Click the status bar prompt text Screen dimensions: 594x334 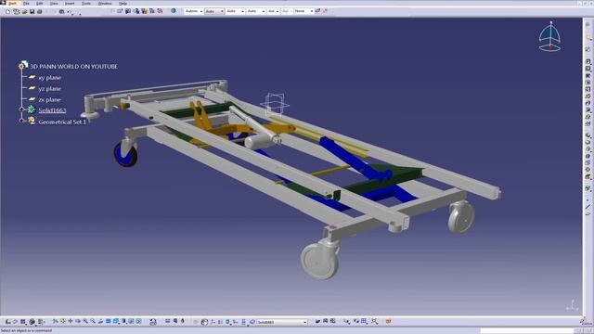pyautogui.click(x=27, y=330)
